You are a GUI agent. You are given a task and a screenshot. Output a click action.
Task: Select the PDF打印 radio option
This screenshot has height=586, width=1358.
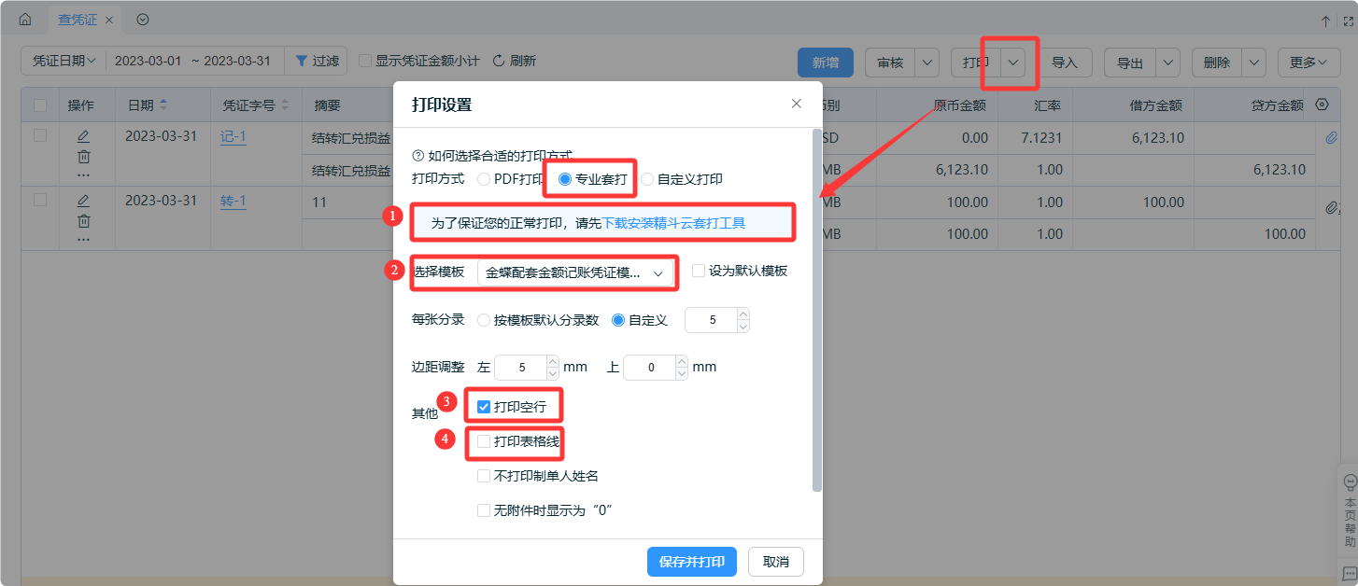pos(484,179)
